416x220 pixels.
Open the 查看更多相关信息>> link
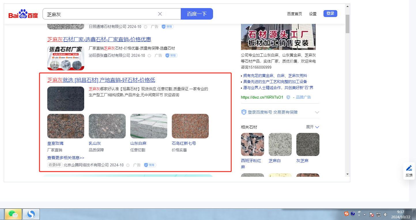coord(66,158)
